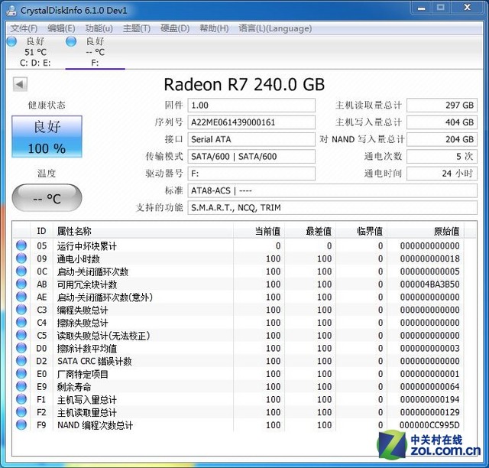The image size is (489, 468).
Task: Click the features field S.M.A.R.T., NCQ, TRIM
Action: click(x=332, y=208)
